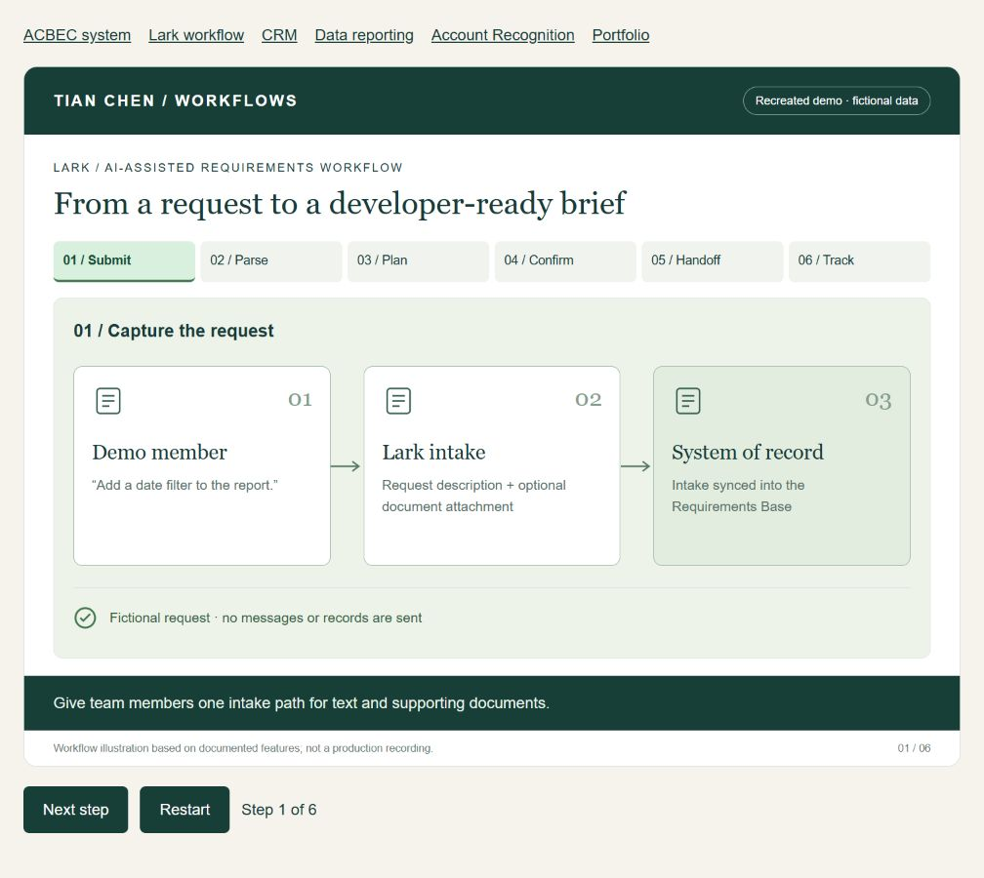Click document icon on System of record card
The height and width of the screenshot is (878, 984).
(688, 401)
